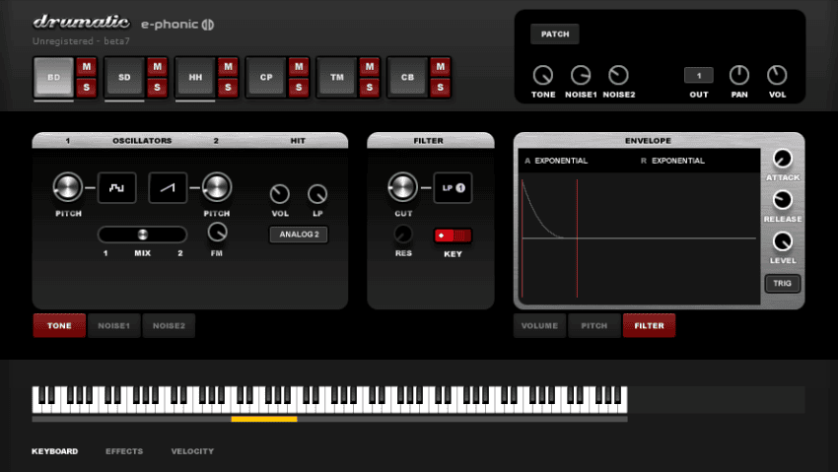Open the KEYBOARD section tab
Screen dimensions: 838x472
(54, 451)
